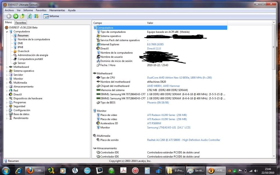This screenshot has width=280, height=175.
Task: Click the user management toolbar icon
Action: click(36, 16)
